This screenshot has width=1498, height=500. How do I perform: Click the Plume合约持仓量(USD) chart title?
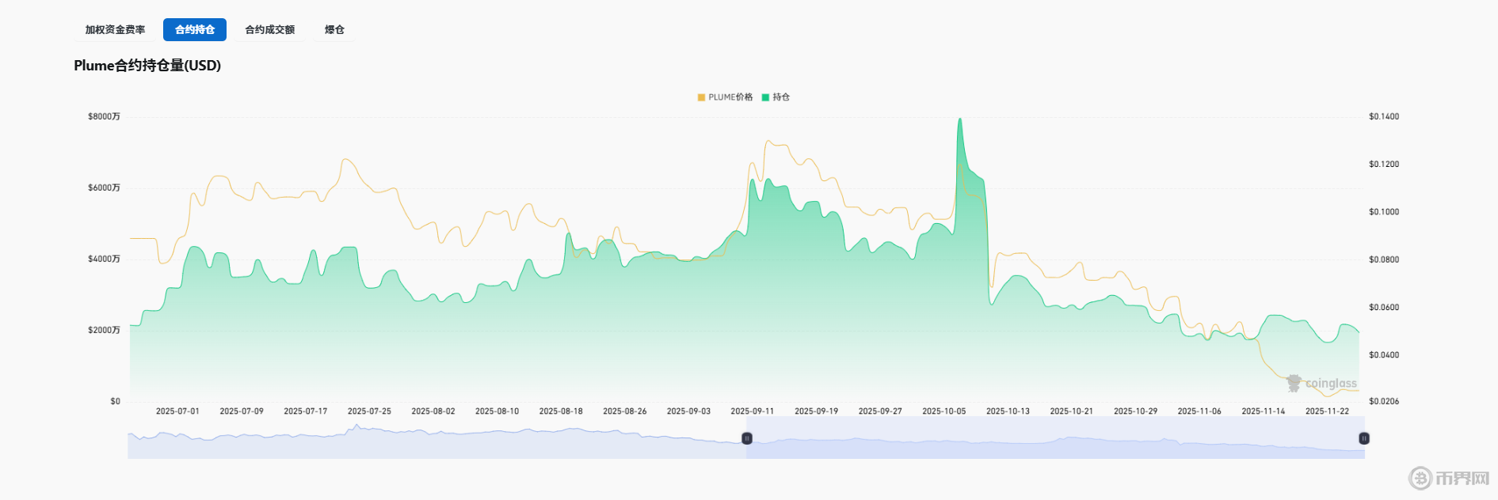(x=147, y=66)
